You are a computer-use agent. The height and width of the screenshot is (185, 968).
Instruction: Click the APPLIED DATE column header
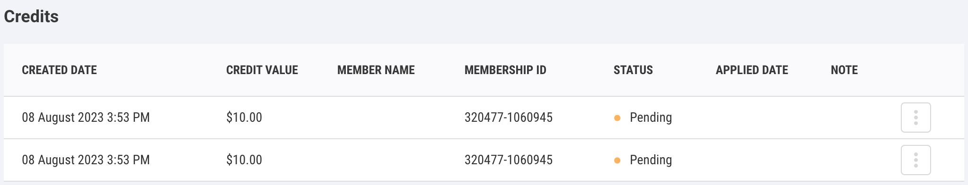coord(752,70)
